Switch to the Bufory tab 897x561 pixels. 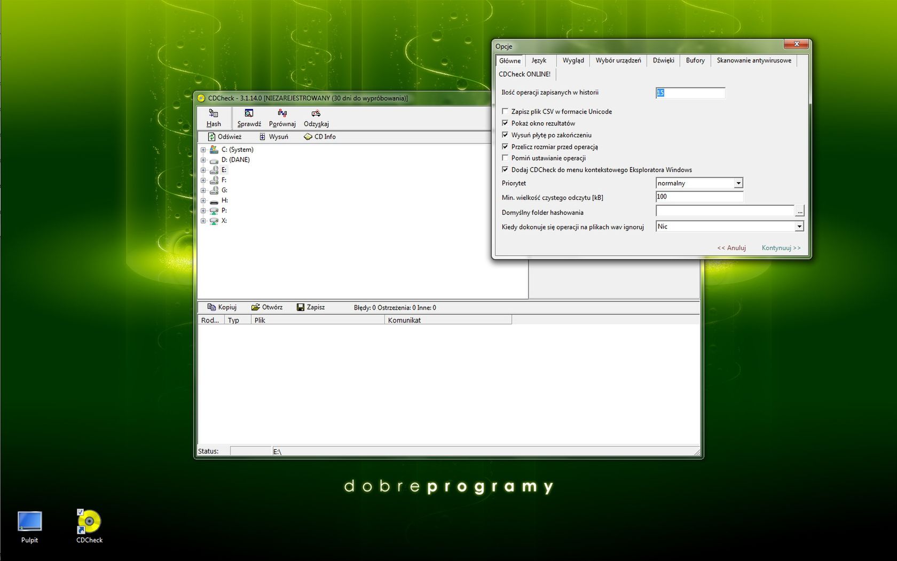[695, 60]
